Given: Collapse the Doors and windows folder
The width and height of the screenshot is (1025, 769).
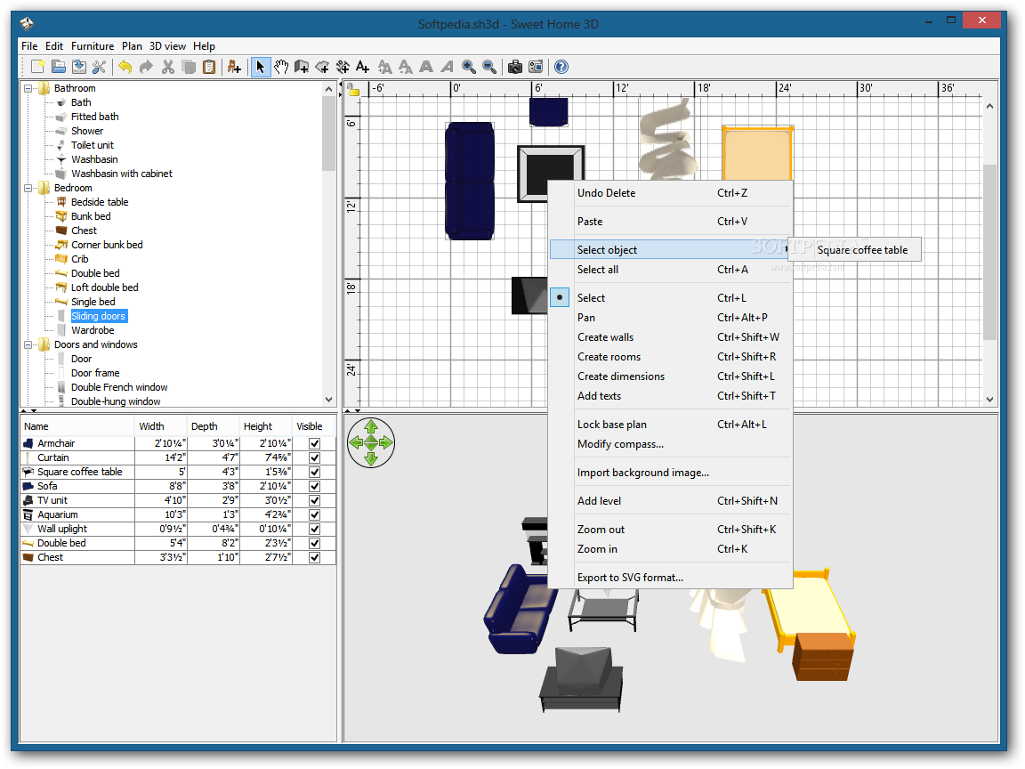Looking at the screenshot, I should click(28, 344).
